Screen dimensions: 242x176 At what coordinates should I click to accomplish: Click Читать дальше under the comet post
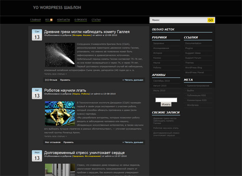point(133,80)
